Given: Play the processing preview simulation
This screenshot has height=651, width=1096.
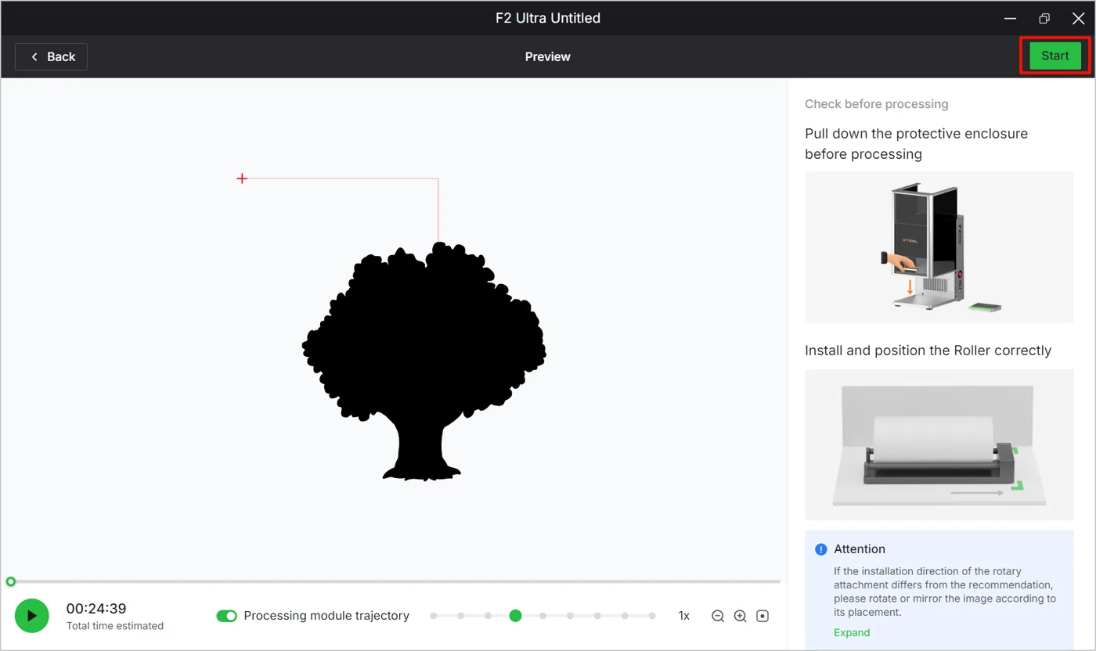Looking at the screenshot, I should tap(31, 616).
